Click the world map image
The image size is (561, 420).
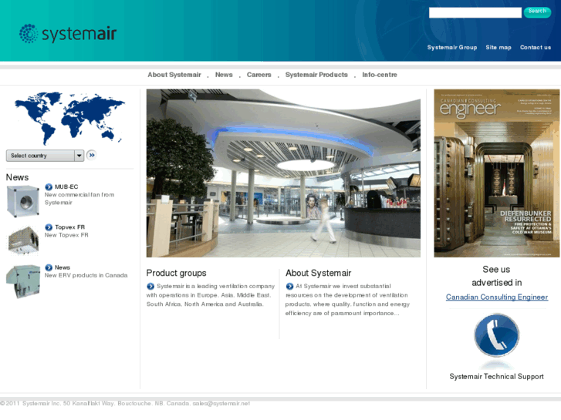click(x=69, y=119)
